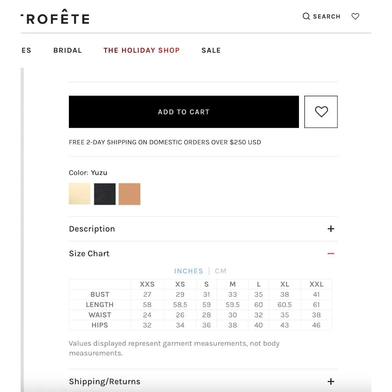Add product to wishlist with heart button

coord(321,112)
